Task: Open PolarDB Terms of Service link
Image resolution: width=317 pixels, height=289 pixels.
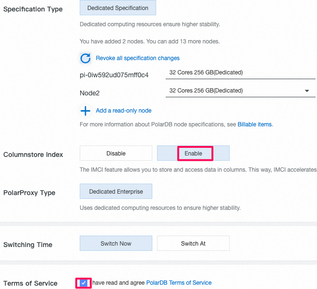Action: 179,283
